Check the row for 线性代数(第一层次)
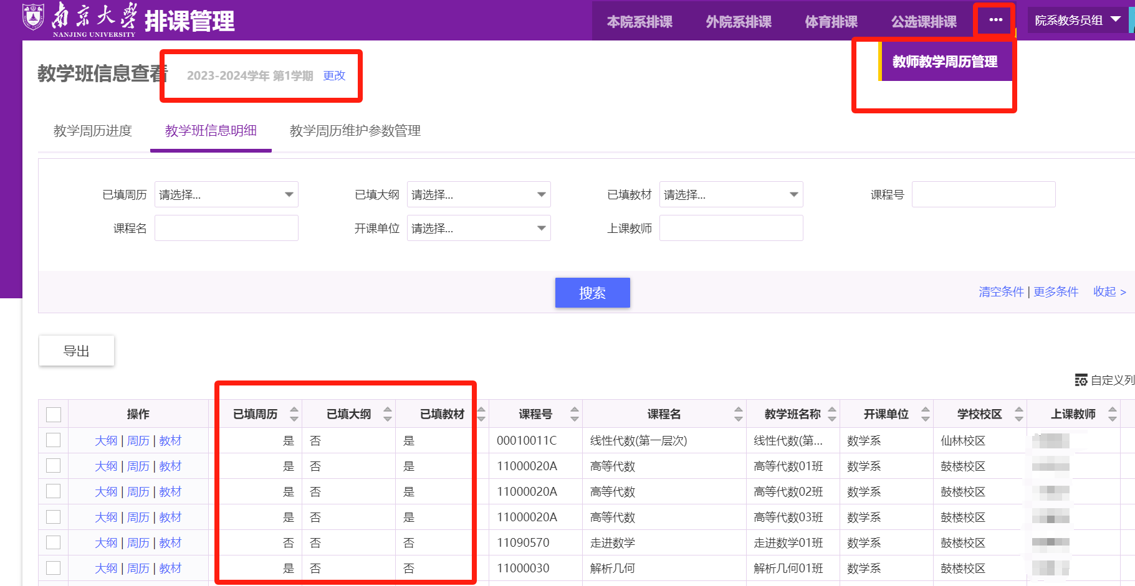The width and height of the screenshot is (1135, 586). pyautogui.click(x=54, y=440)
